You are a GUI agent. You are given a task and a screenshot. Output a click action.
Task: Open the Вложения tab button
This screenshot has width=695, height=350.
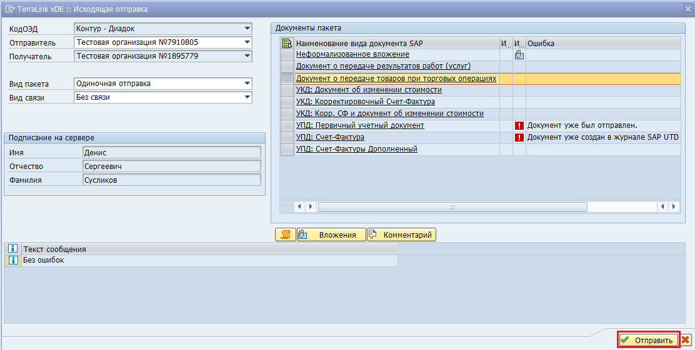click(331, 235)
